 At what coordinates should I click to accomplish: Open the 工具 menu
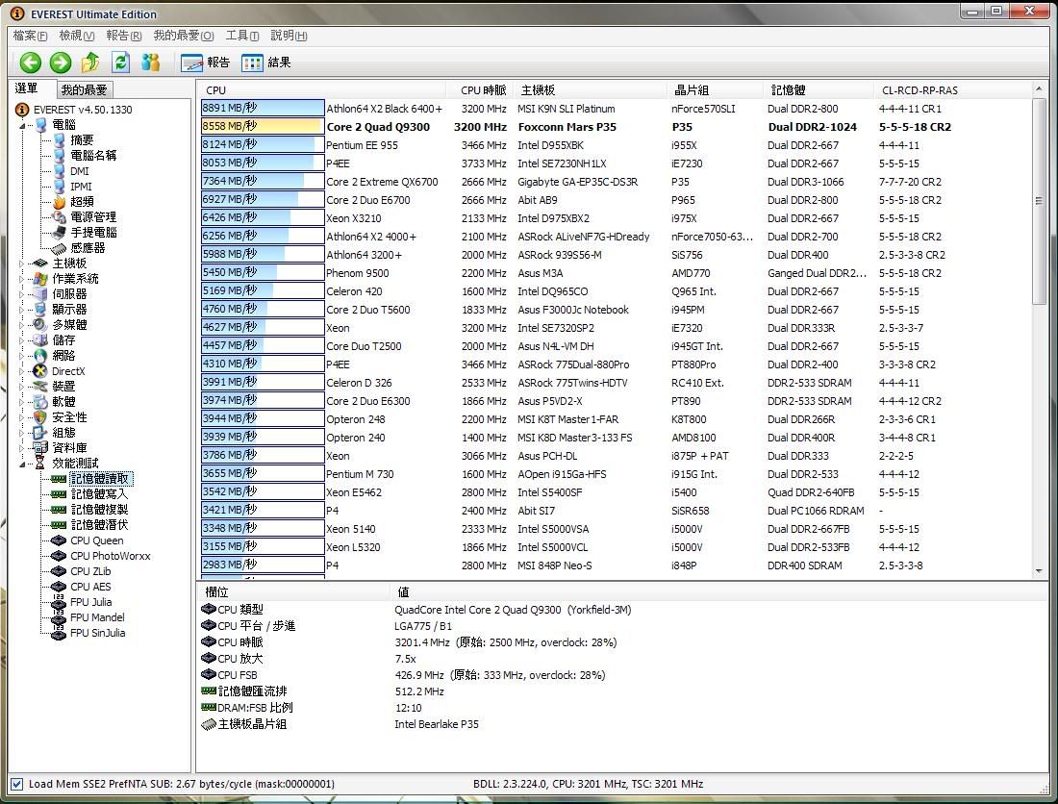(x=242, y=35)
